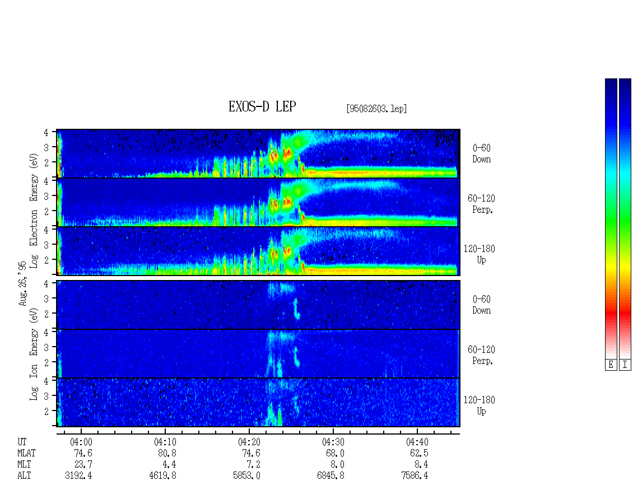This screenshot has height=490, width=633.
Task: Select the I box below the color bar
Action: point(625,365)
